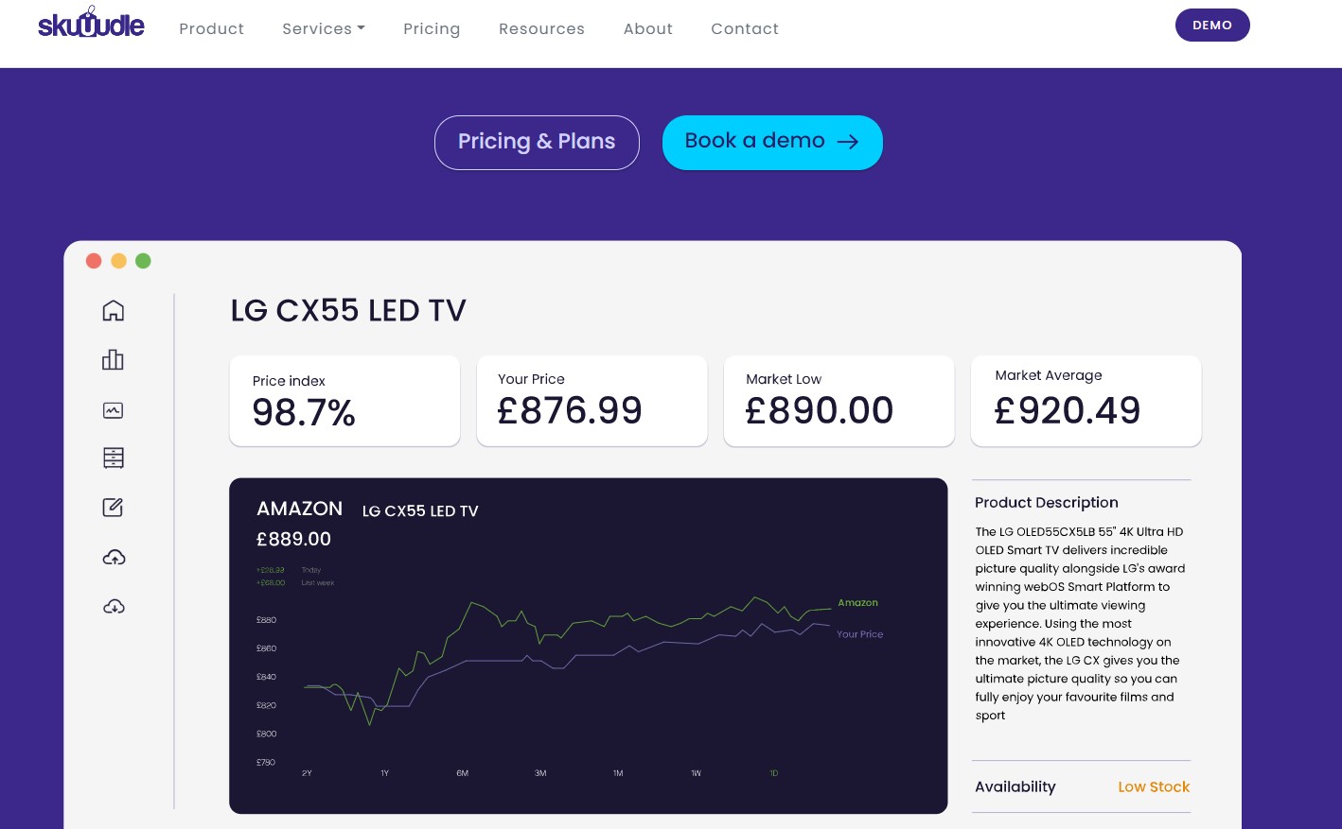Click the cloud download icon
1342x829 pixels.
click(114, 606)
